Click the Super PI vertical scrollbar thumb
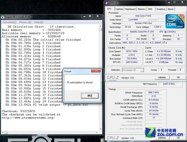This screenshot has height=142, width=187. click(101, 29)
